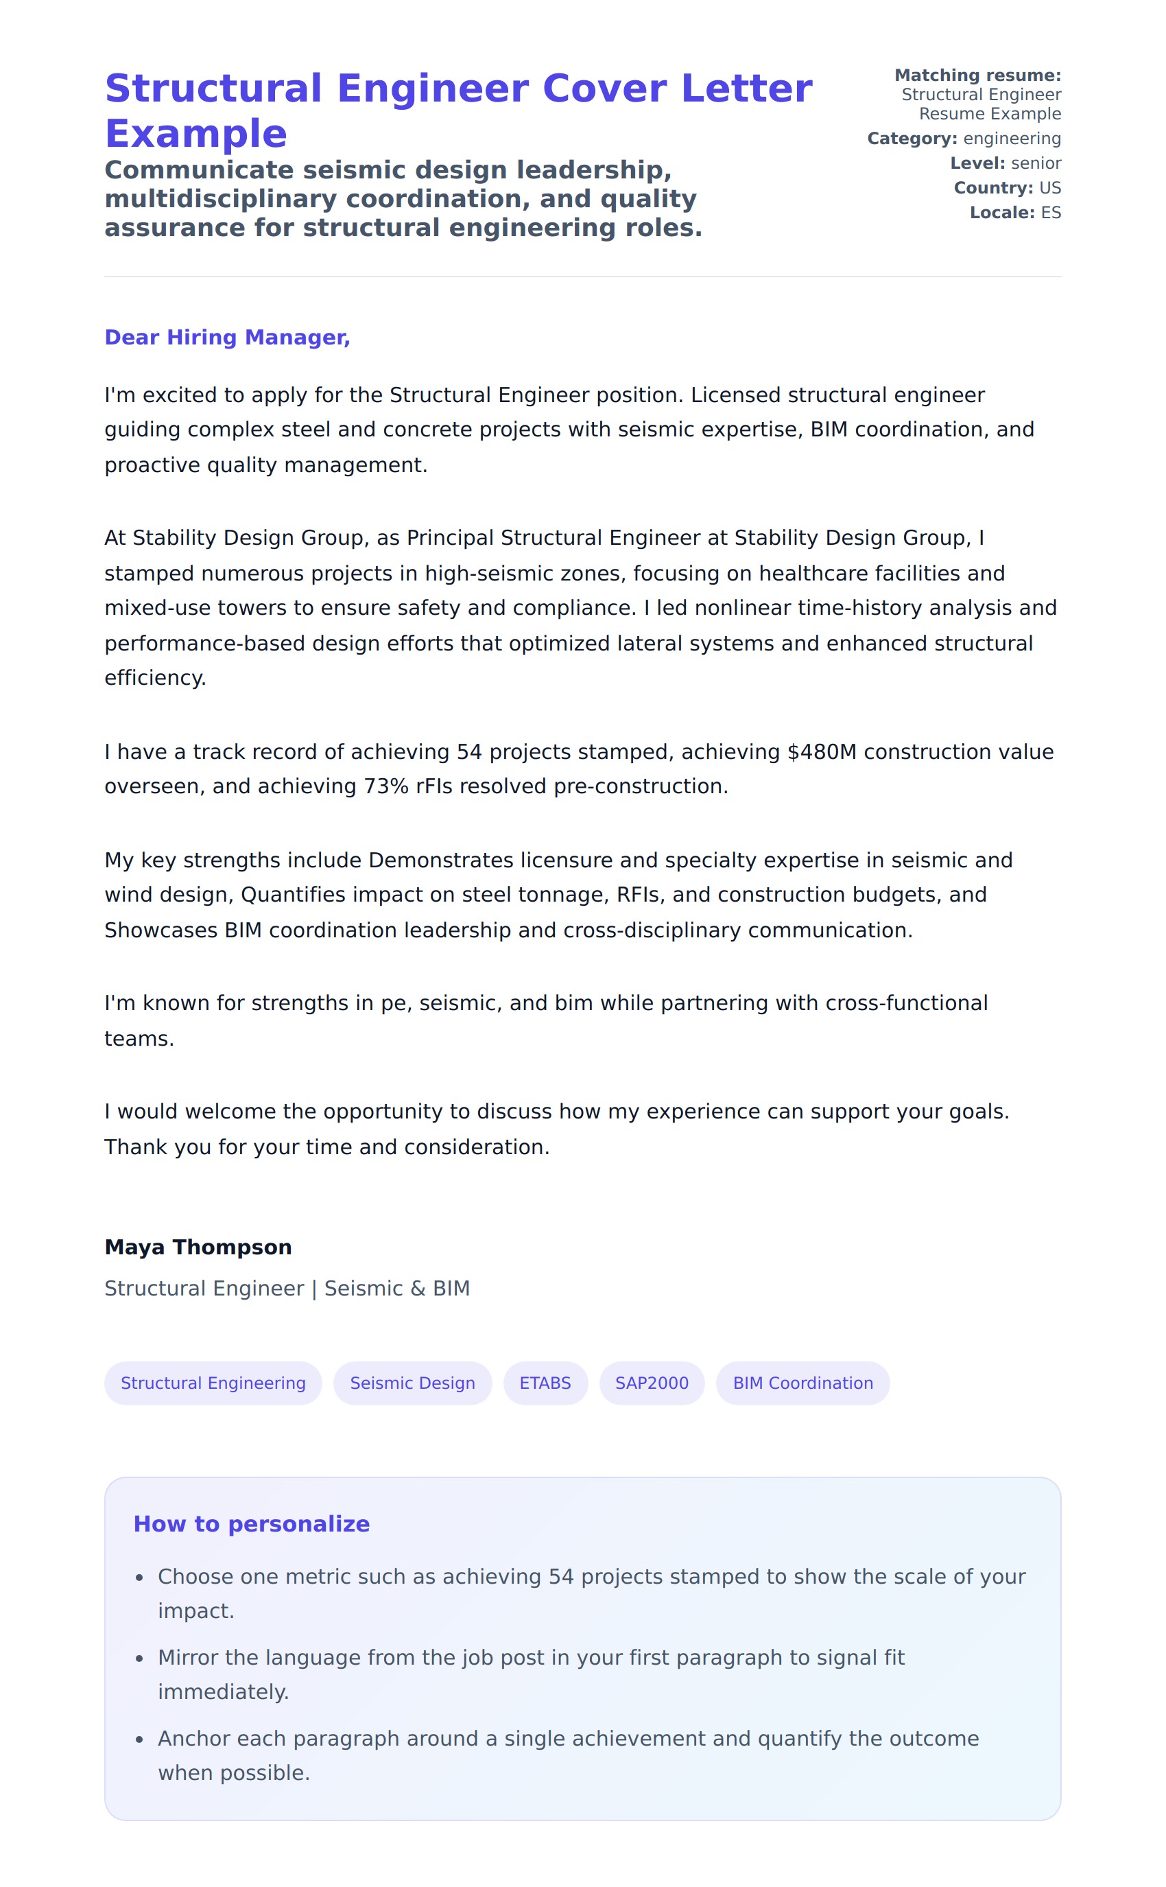Viewport: 1166px width, 1887px height.
Task: Open the Structural Engineer Resume Example link
Action: (x=981, y=104)
